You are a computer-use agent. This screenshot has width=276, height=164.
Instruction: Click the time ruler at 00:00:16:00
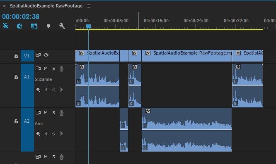(156, 21)
